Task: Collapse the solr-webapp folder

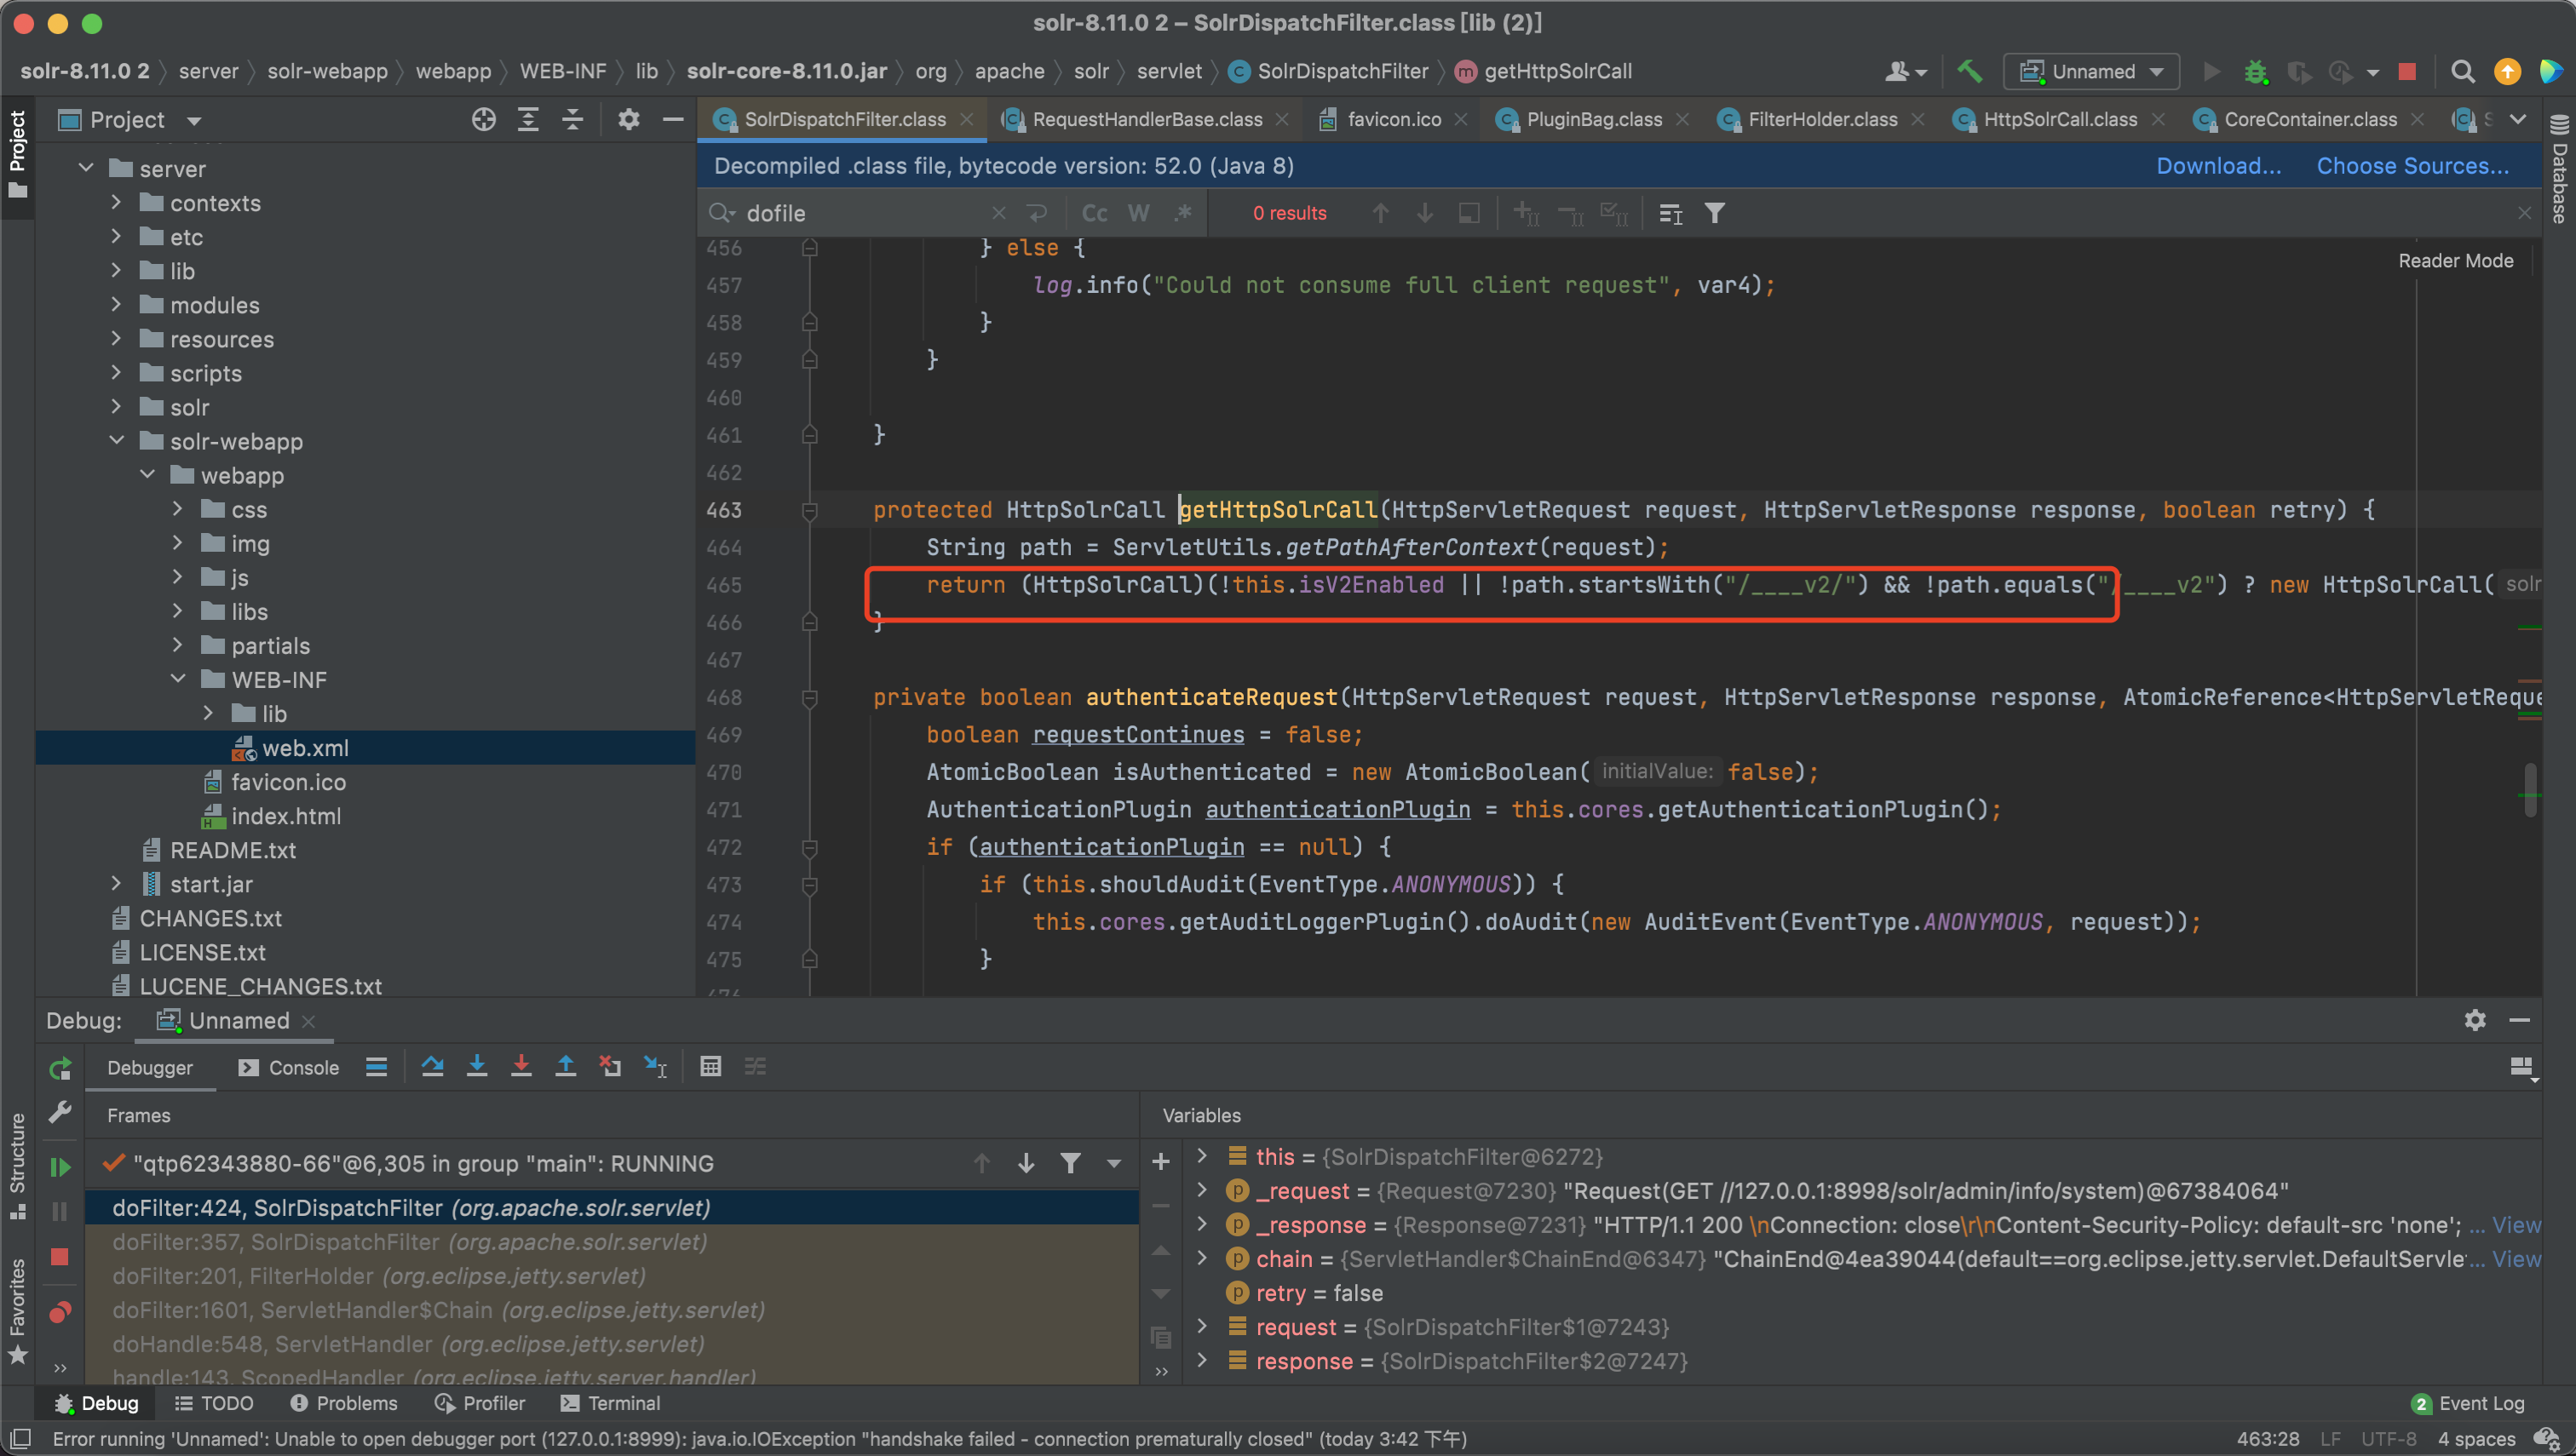Action: coord(116,440)
